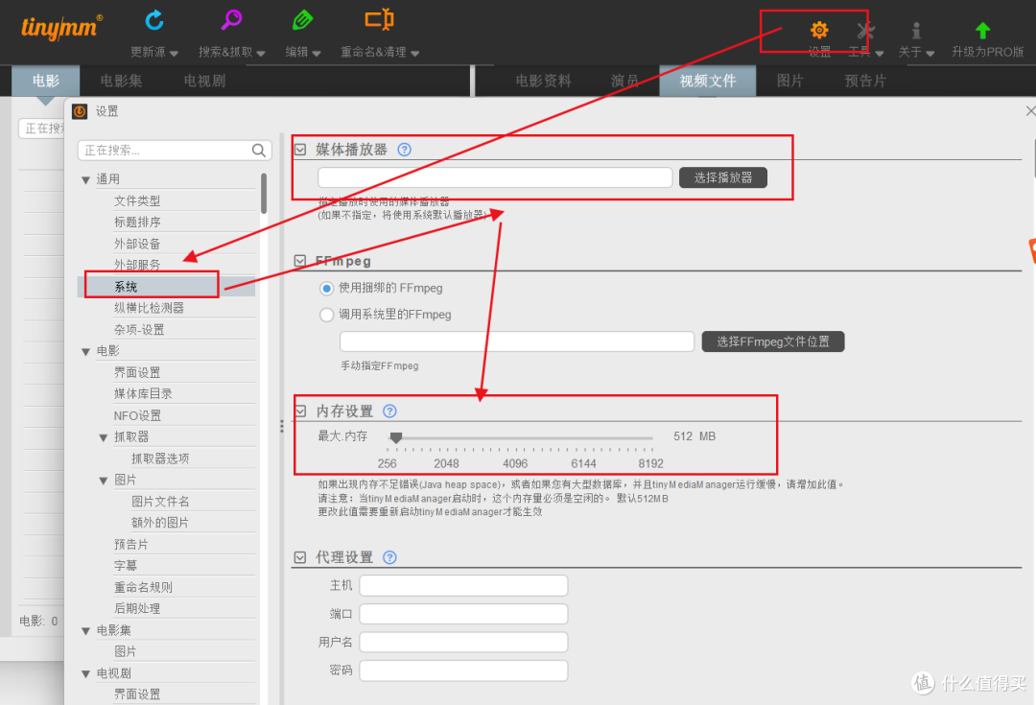Select 调用系统里的FFmpeg radio button
1036x705 pixels.
pyautogui.click(x=327, y=315)
